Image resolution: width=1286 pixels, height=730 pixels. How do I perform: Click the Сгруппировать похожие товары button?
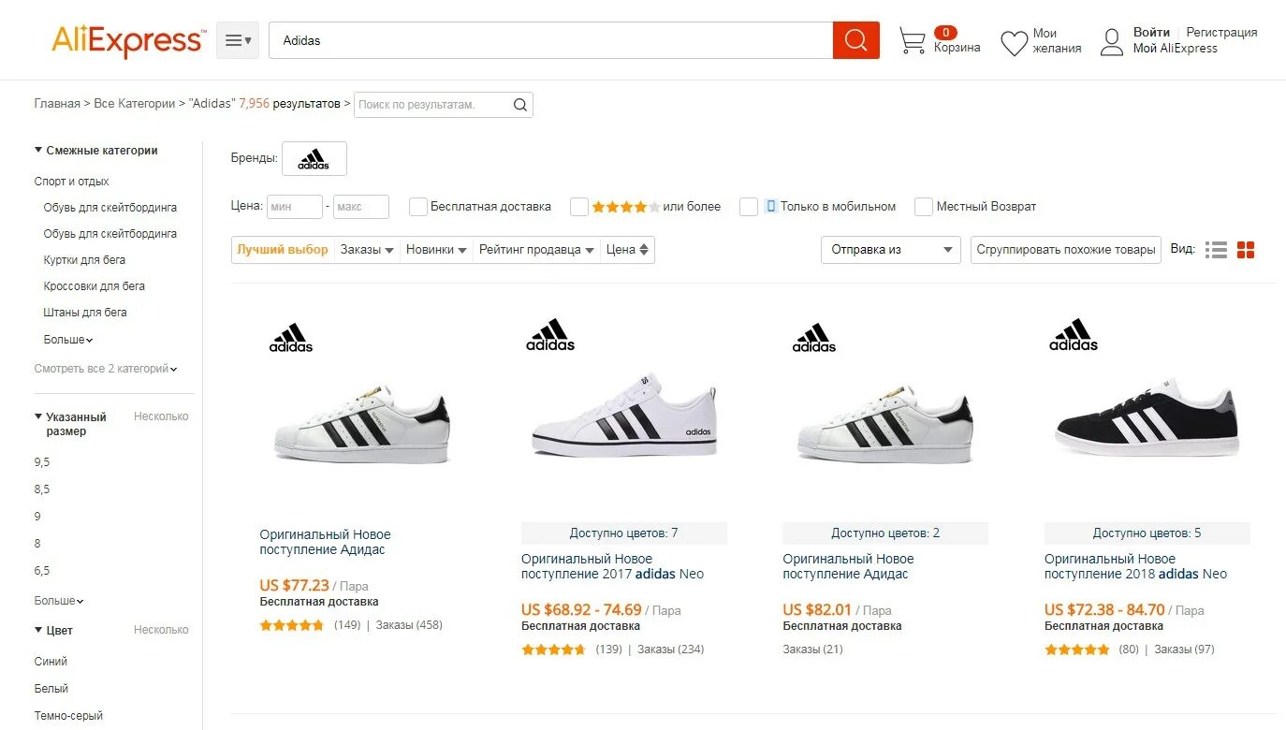coord(1065,250)
